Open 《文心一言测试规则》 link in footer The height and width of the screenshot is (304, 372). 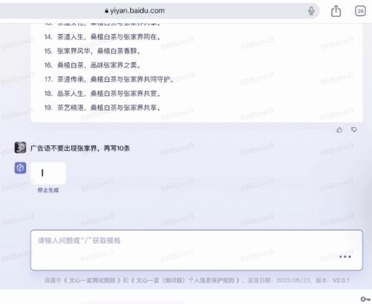click(x=92, y=280)
